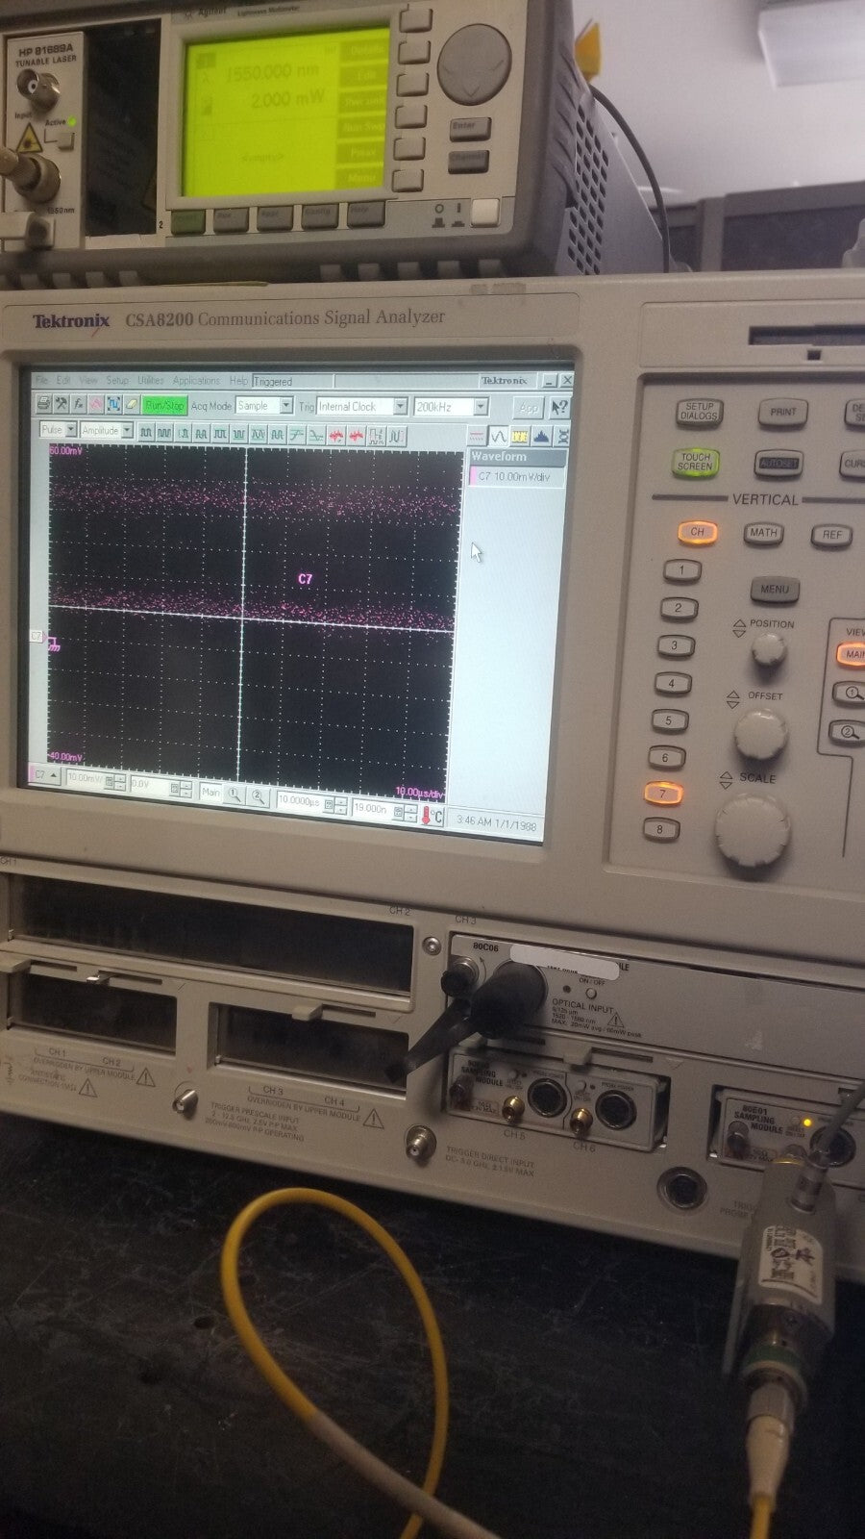The image size is (865, 1539).
Task: Click the vertical POSITION knob
Action: [x=769, y=650]
